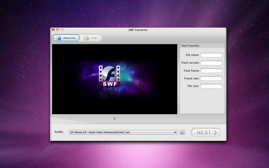Screen dimensions: 269x168
Task: Click the NEXT button
Action: [206, 132]
